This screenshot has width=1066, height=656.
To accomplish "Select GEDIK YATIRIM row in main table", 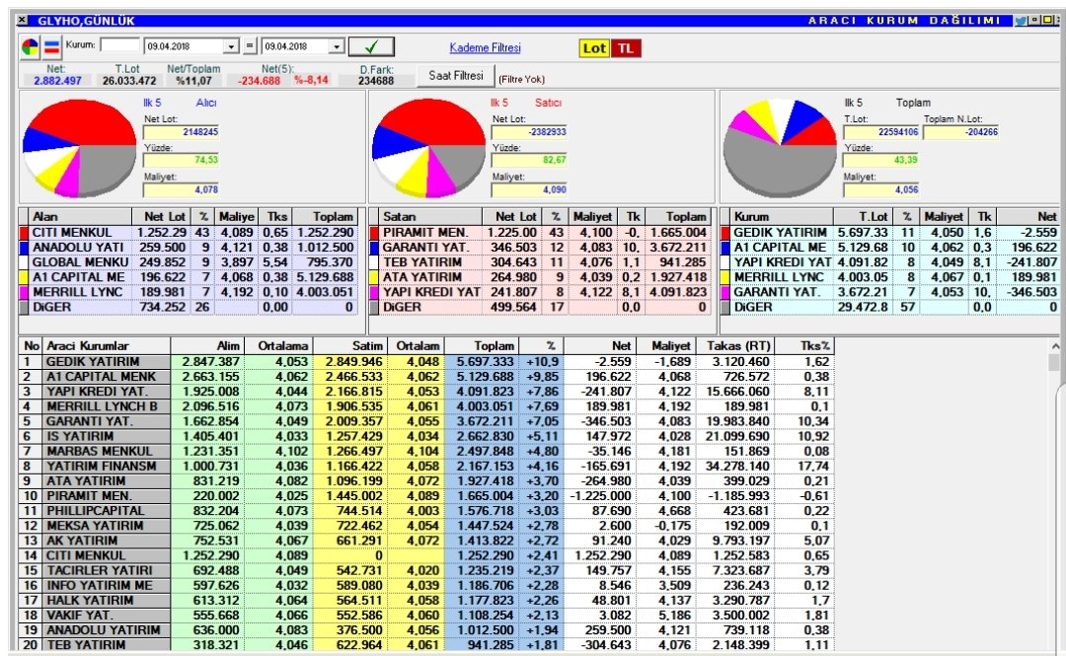I will 425,362.
